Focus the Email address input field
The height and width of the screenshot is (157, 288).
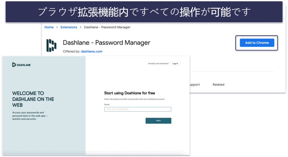click(138, 109)
